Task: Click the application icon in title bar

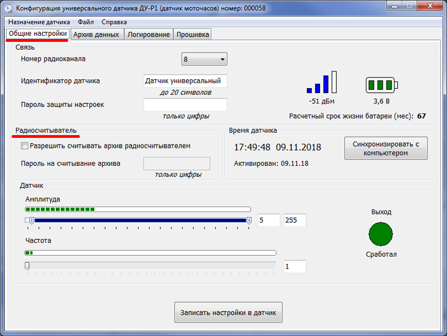Action: pyautogui.click(x=8, y=8)
